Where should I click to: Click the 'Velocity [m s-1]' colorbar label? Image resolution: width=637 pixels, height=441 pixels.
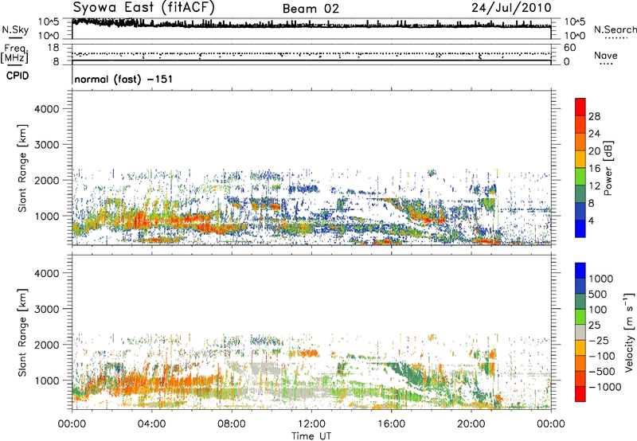click(x=629, y=332)
